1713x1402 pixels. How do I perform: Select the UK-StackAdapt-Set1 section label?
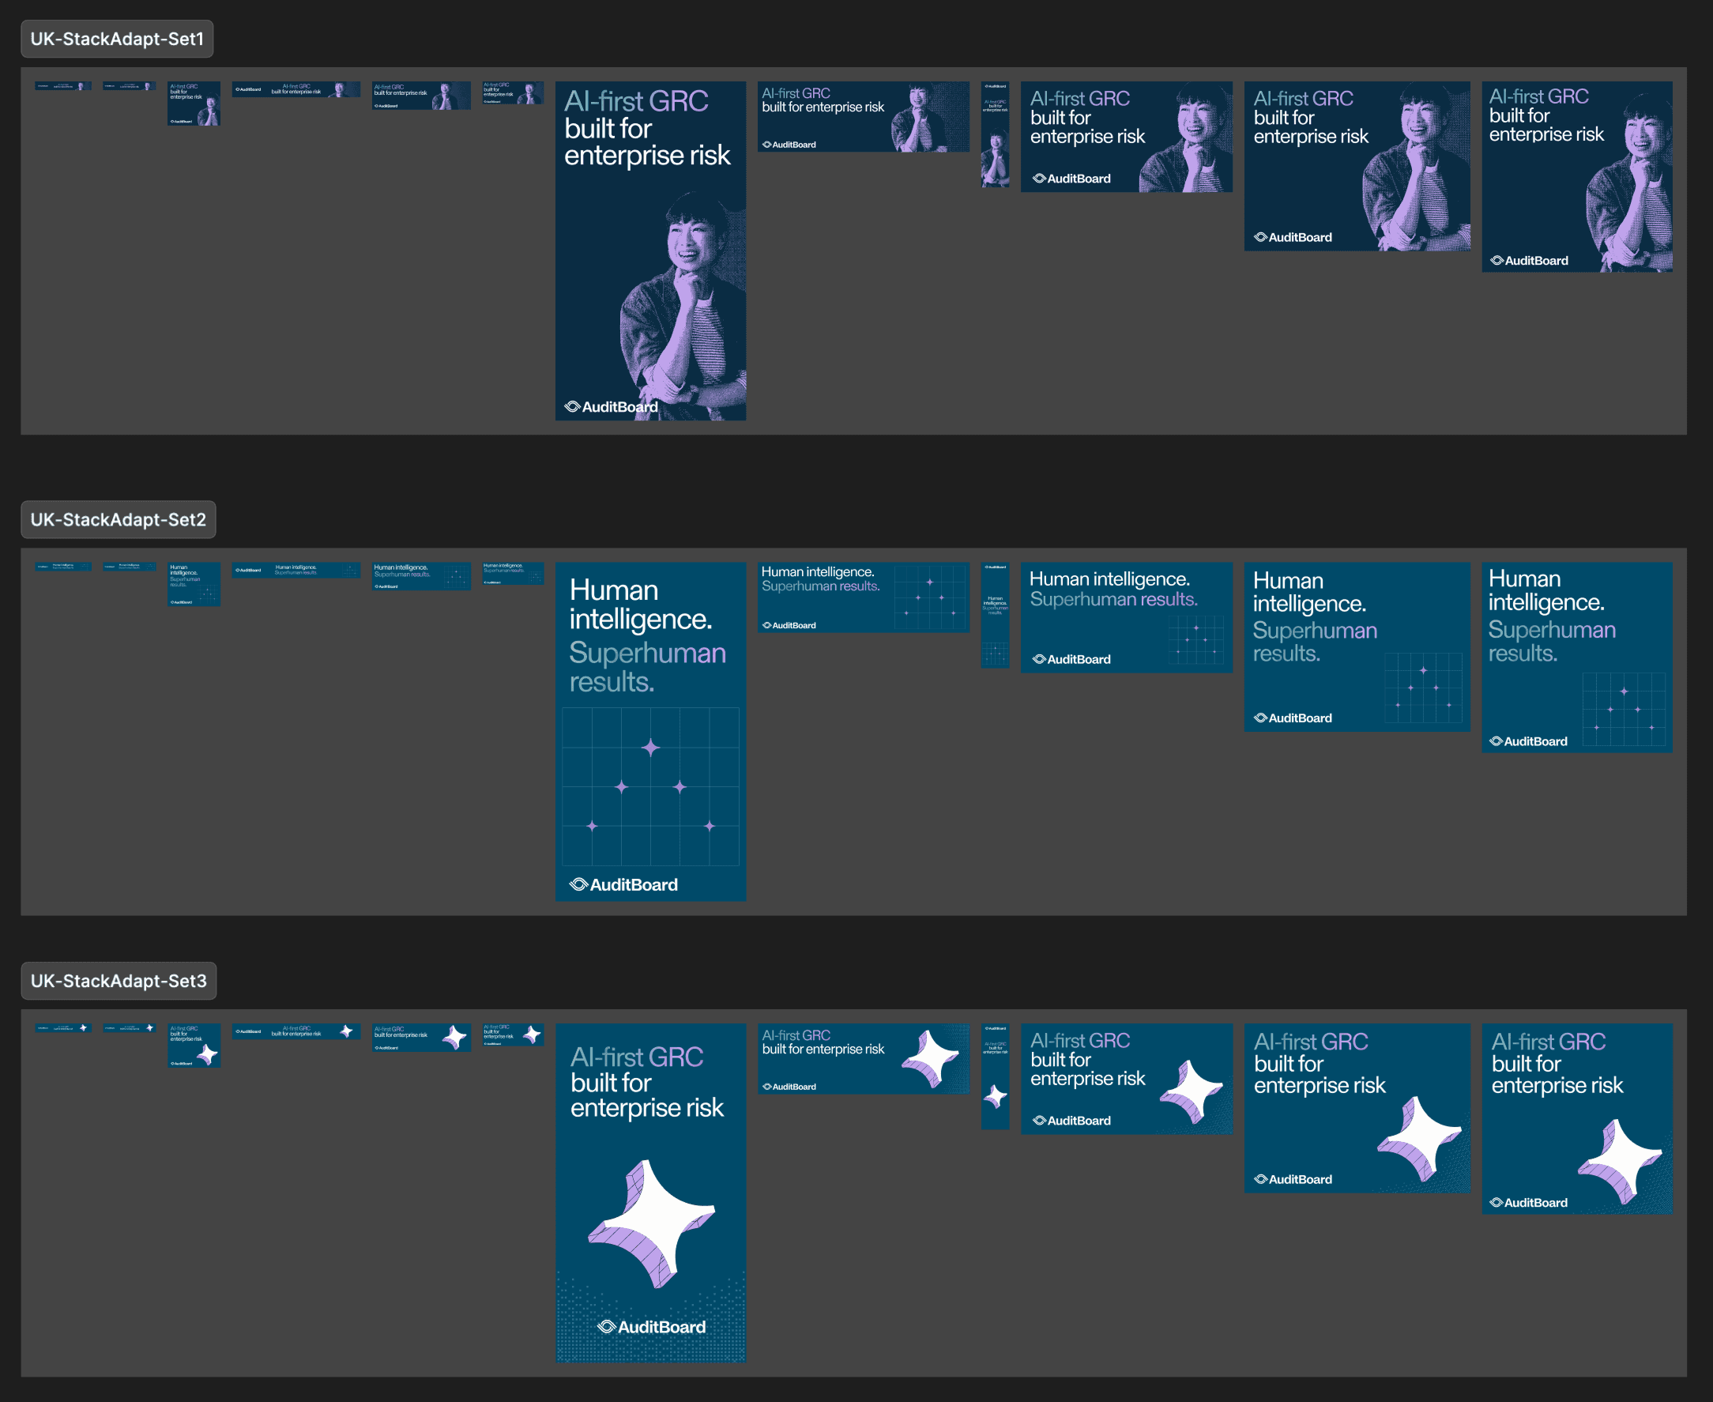[x=117, y=39]
